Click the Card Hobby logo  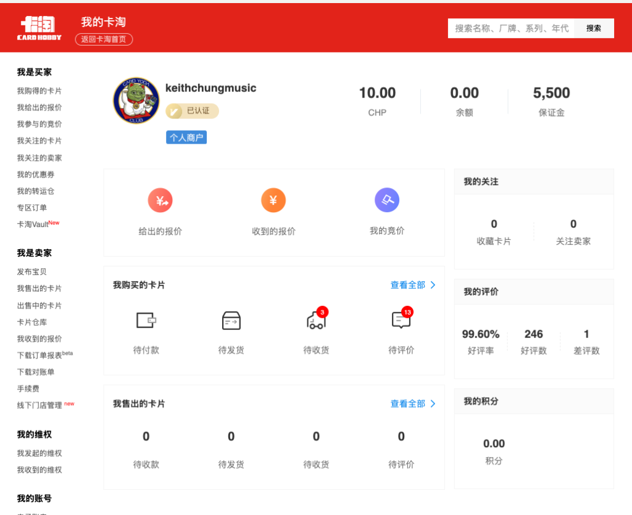point(39,28)
